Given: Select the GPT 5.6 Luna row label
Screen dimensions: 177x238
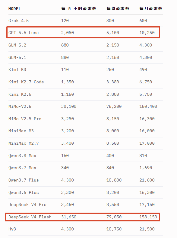Looking at the screenshot, I should coord(24,33).
